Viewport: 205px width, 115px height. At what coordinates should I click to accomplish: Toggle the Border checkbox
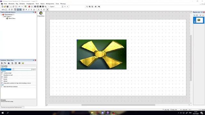pos(2,79)
